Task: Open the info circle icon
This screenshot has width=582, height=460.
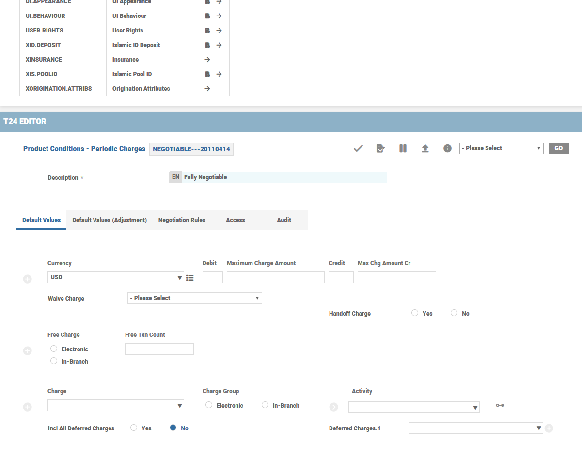Action: (447, 148)
